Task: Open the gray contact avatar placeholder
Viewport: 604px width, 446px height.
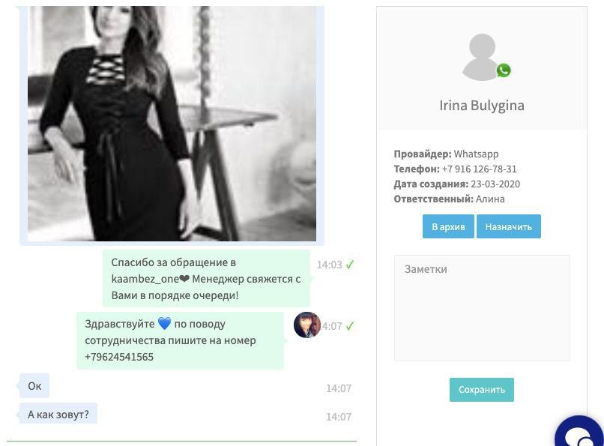Action: 482,57
